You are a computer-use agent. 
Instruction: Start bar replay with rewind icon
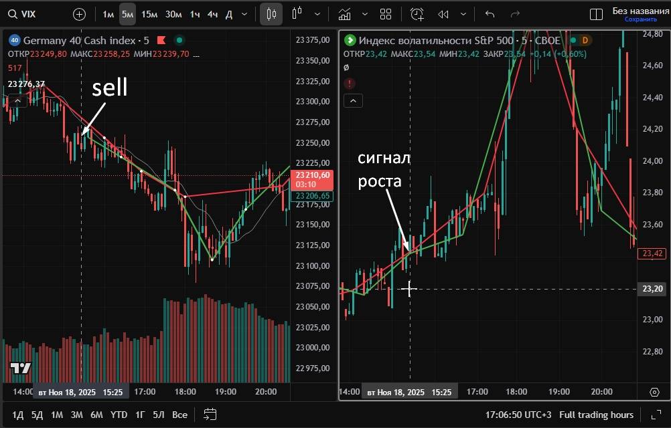coord(443,14)
